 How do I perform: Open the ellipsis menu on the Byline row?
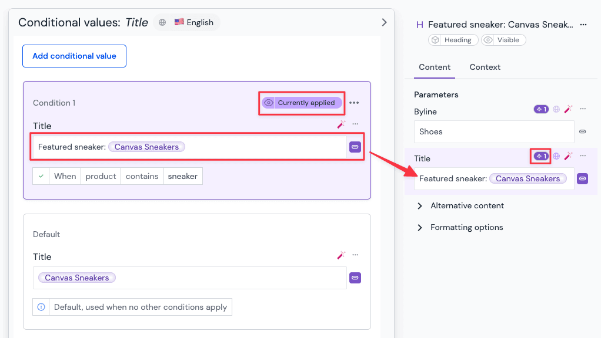583,109
